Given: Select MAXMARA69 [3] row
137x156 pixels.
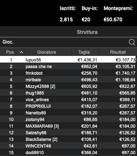Looking at the screenshot, I should tap(68, 126).
